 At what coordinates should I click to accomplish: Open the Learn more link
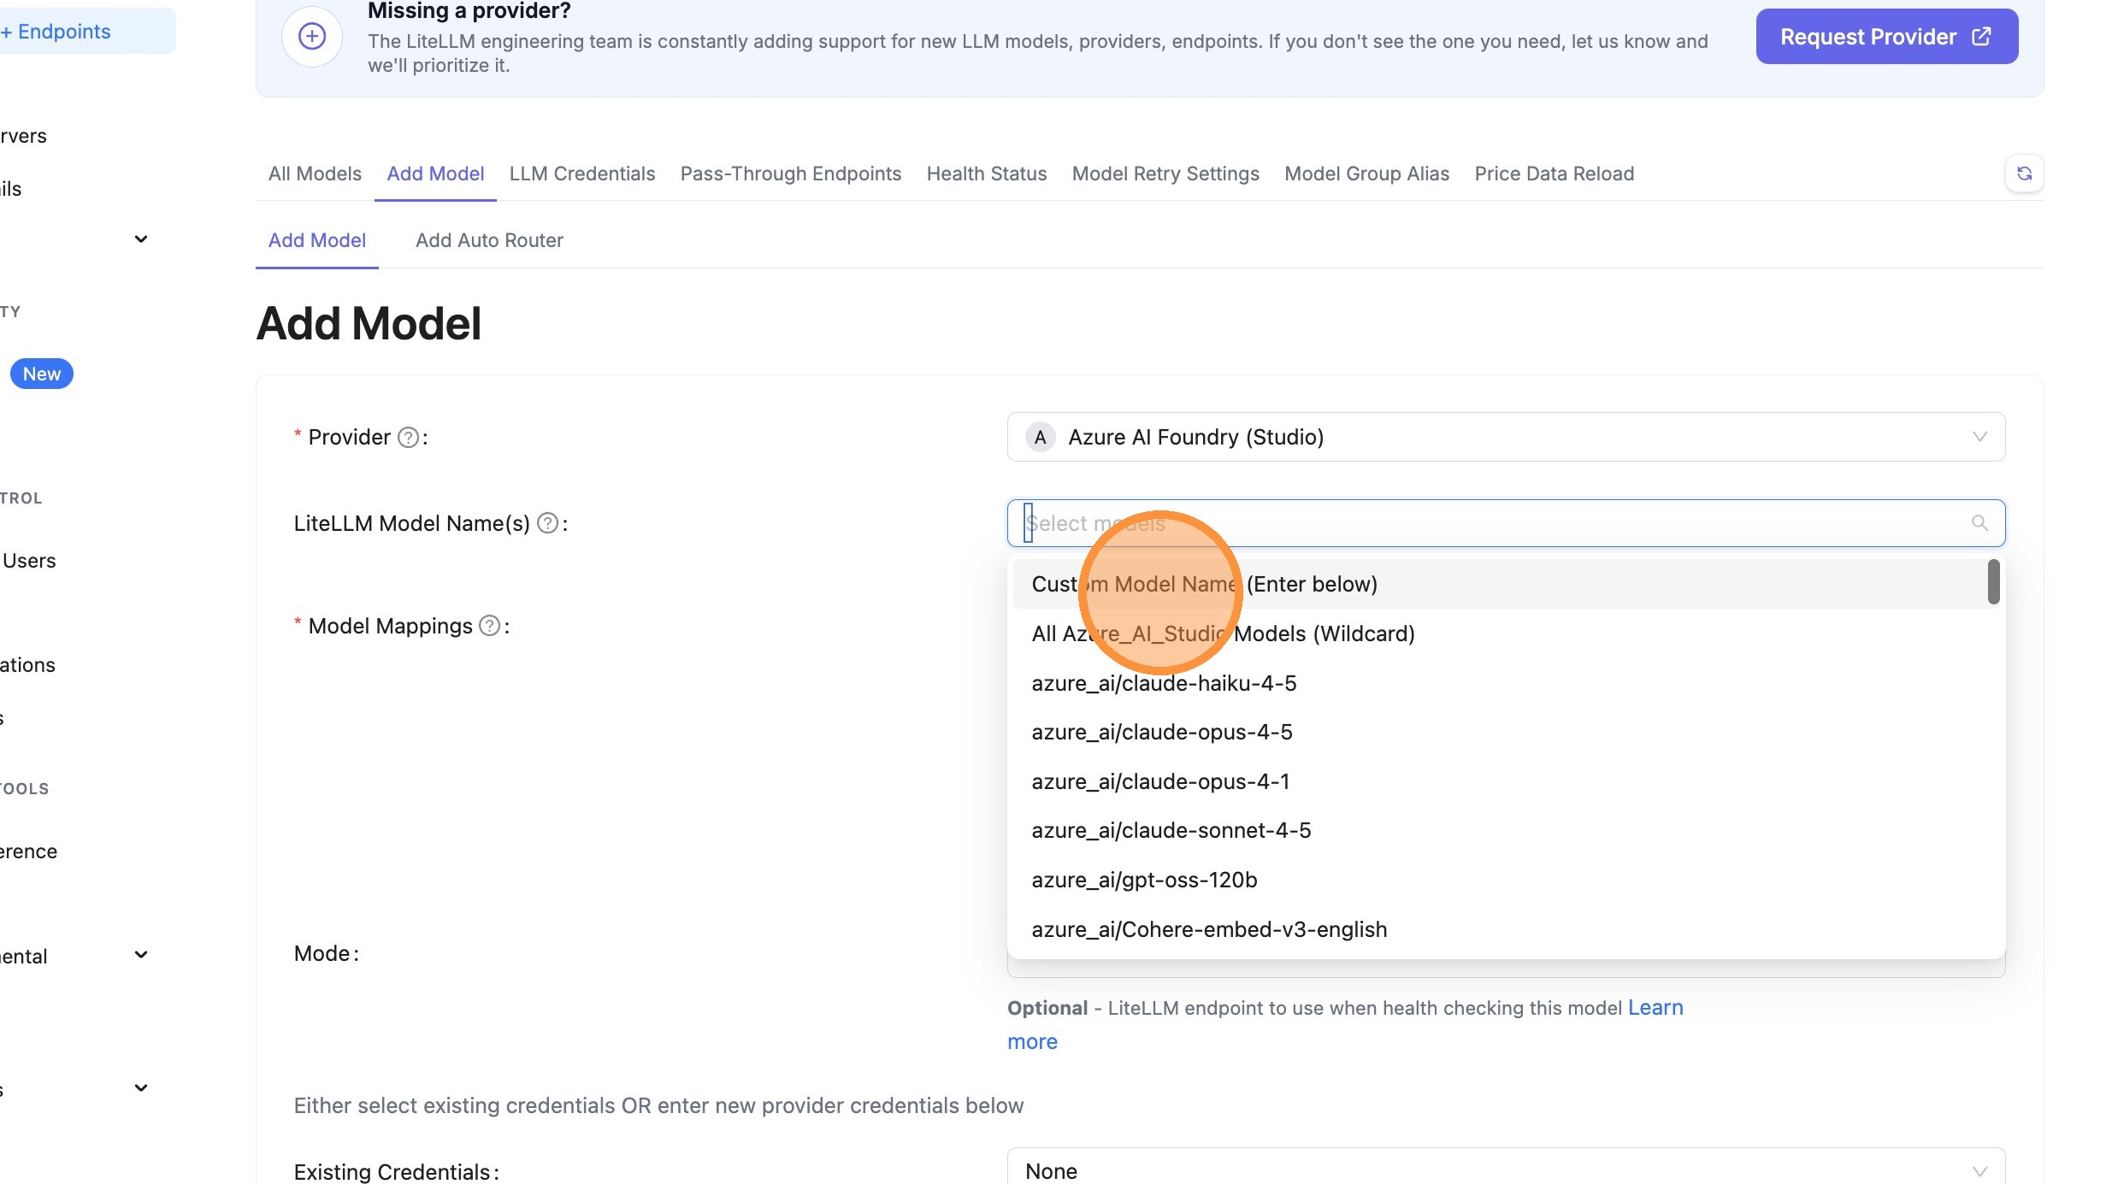[1655, 1008]
